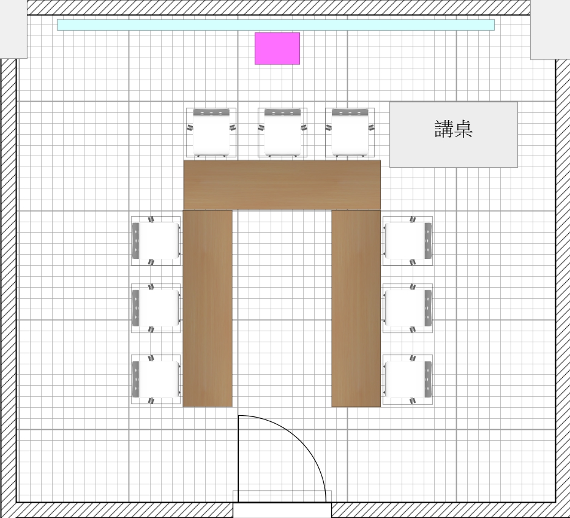
Task: Select the horizontal wooden table
Action: point(282,185)
